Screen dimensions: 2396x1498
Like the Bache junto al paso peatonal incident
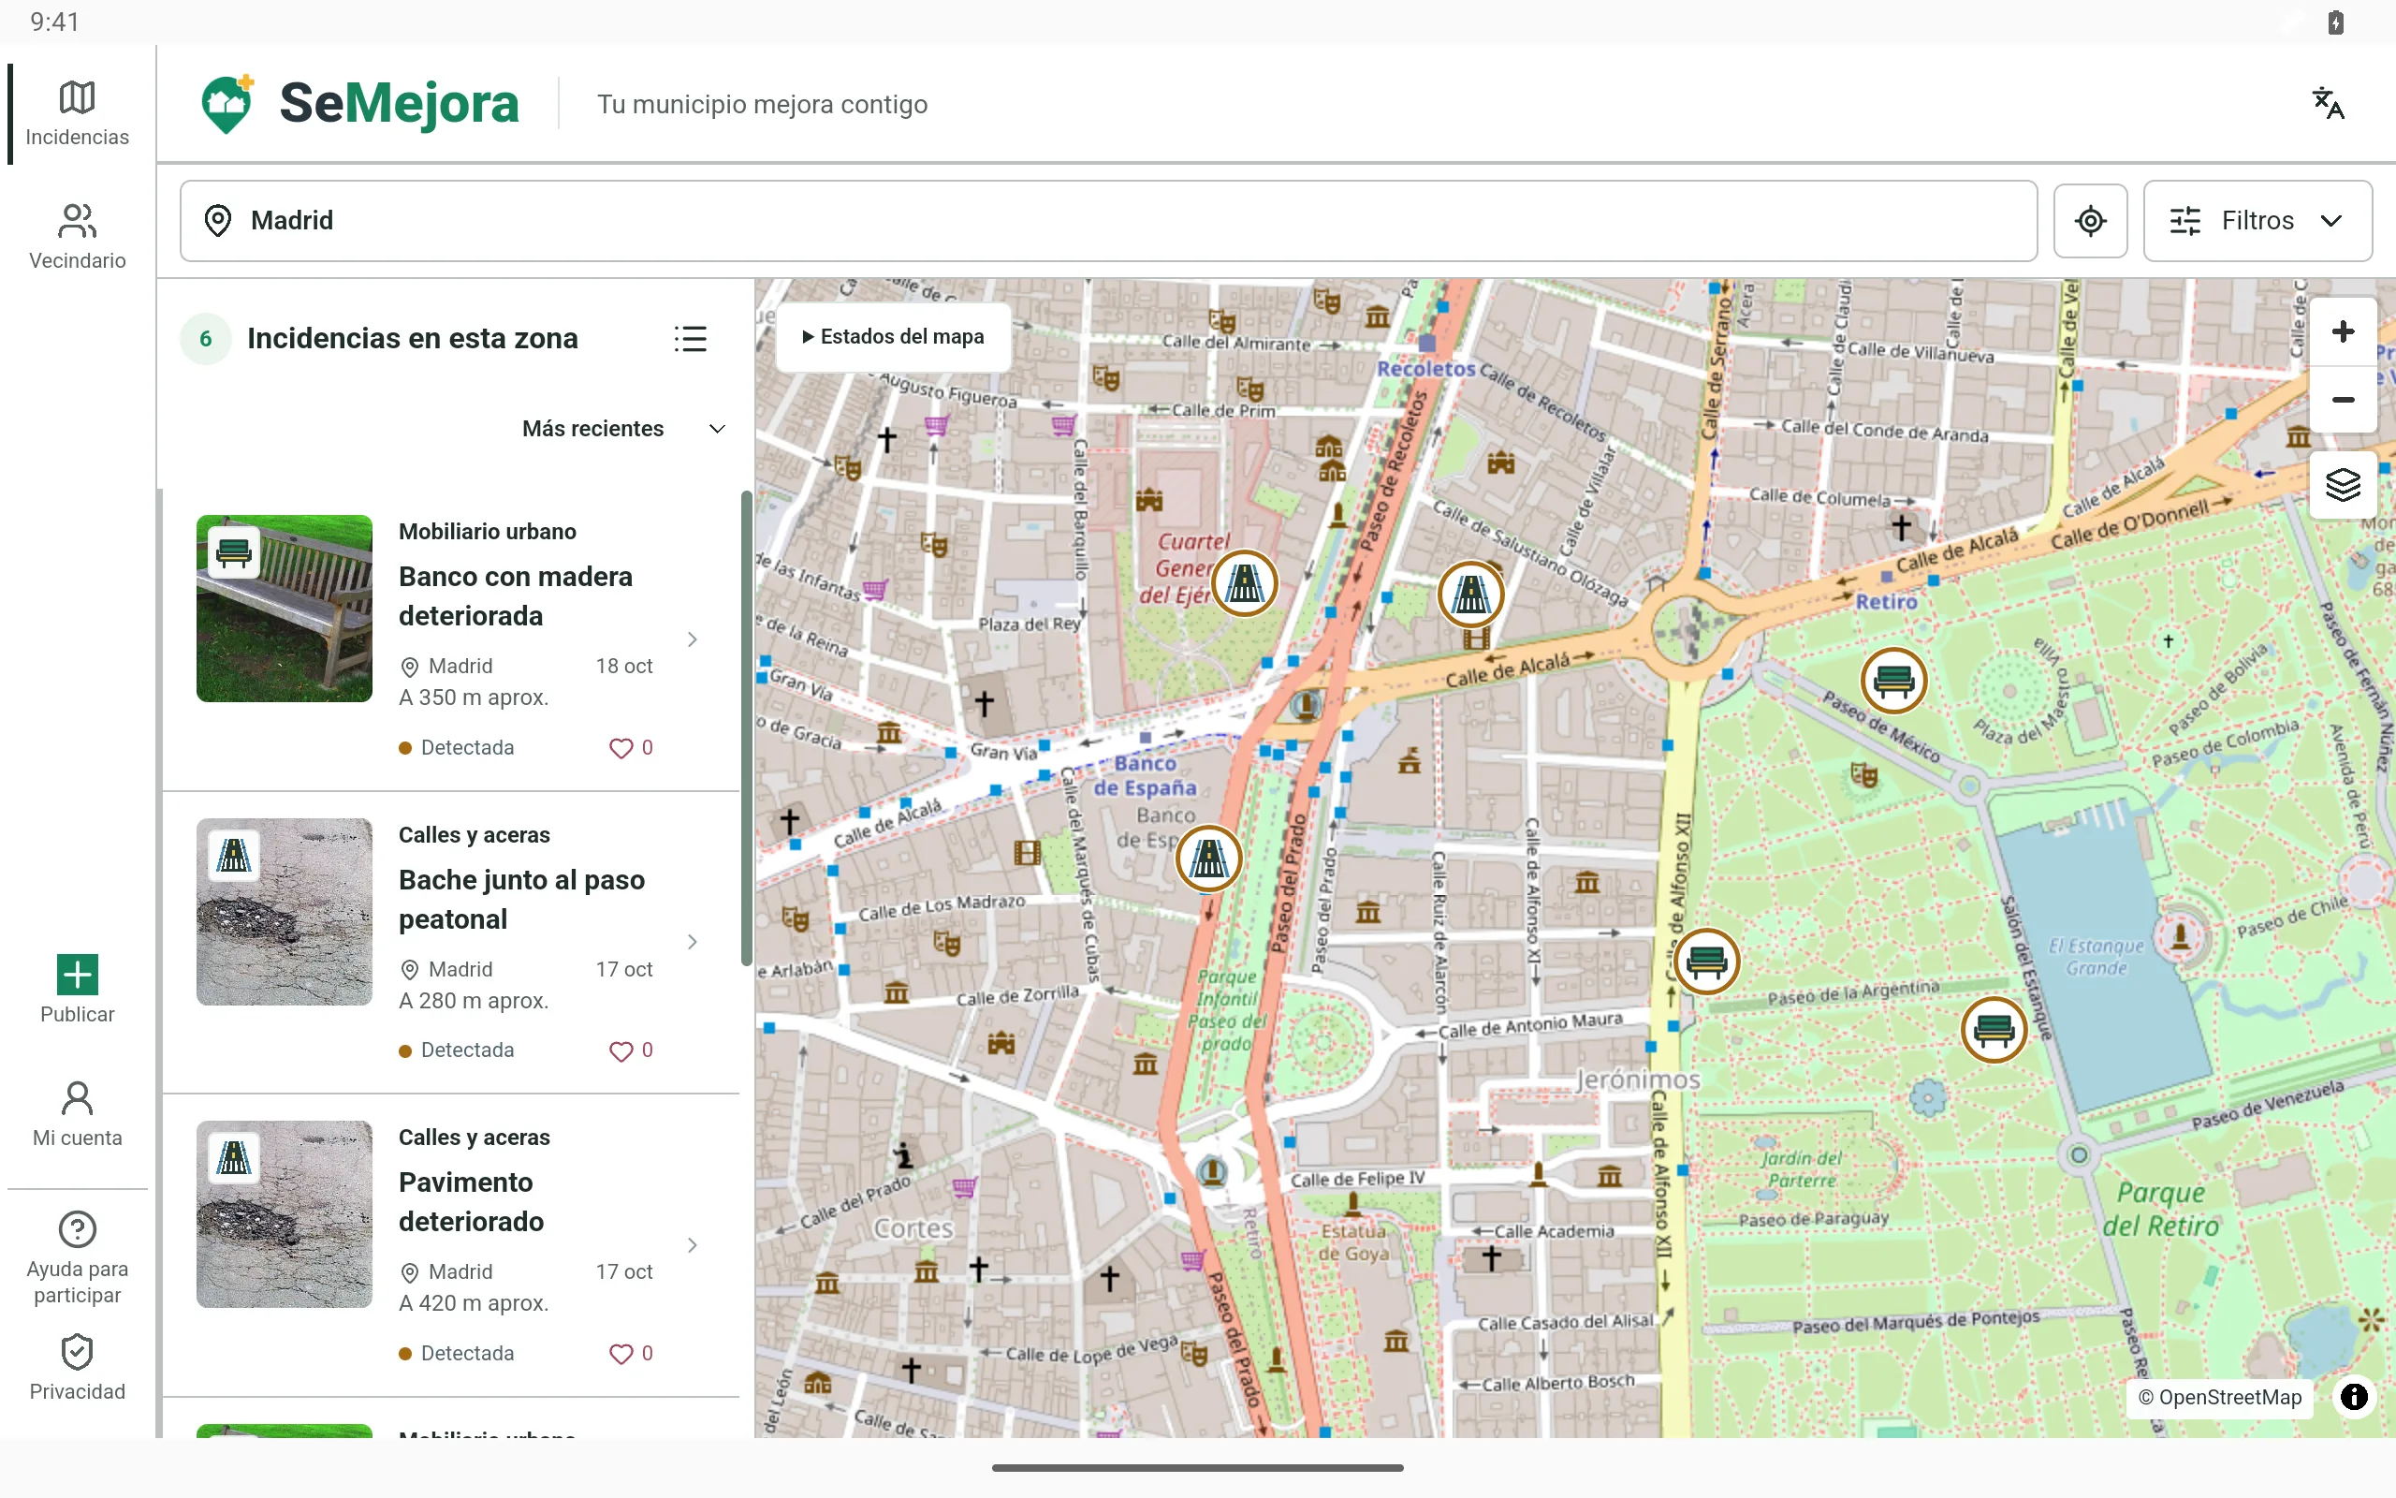[631, 1050]
